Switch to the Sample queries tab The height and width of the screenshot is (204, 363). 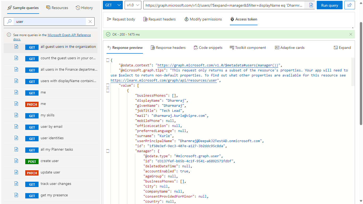23,8
